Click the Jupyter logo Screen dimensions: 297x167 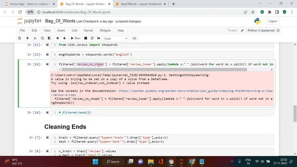point(29,21)
